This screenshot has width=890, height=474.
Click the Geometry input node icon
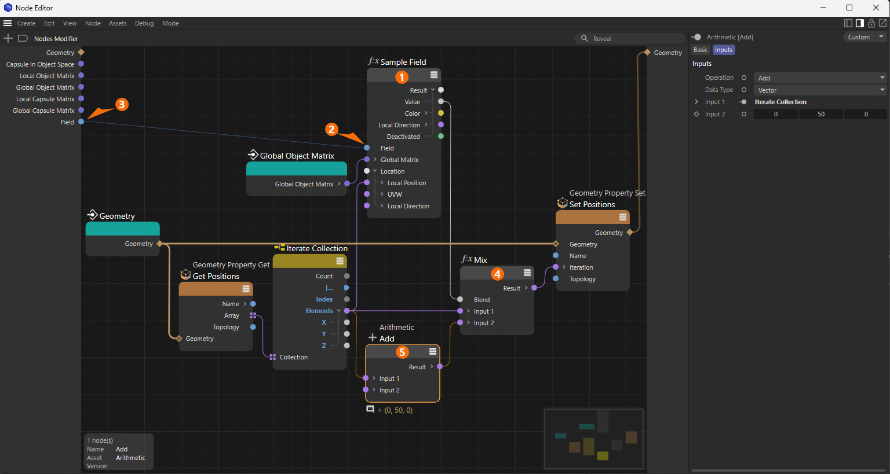click(92, 215)
